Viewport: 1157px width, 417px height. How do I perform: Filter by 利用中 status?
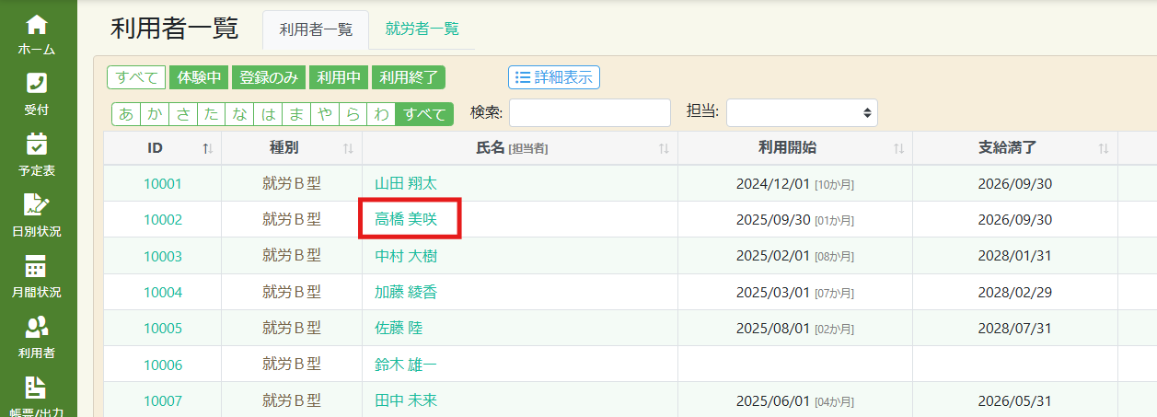click(339, 77)
